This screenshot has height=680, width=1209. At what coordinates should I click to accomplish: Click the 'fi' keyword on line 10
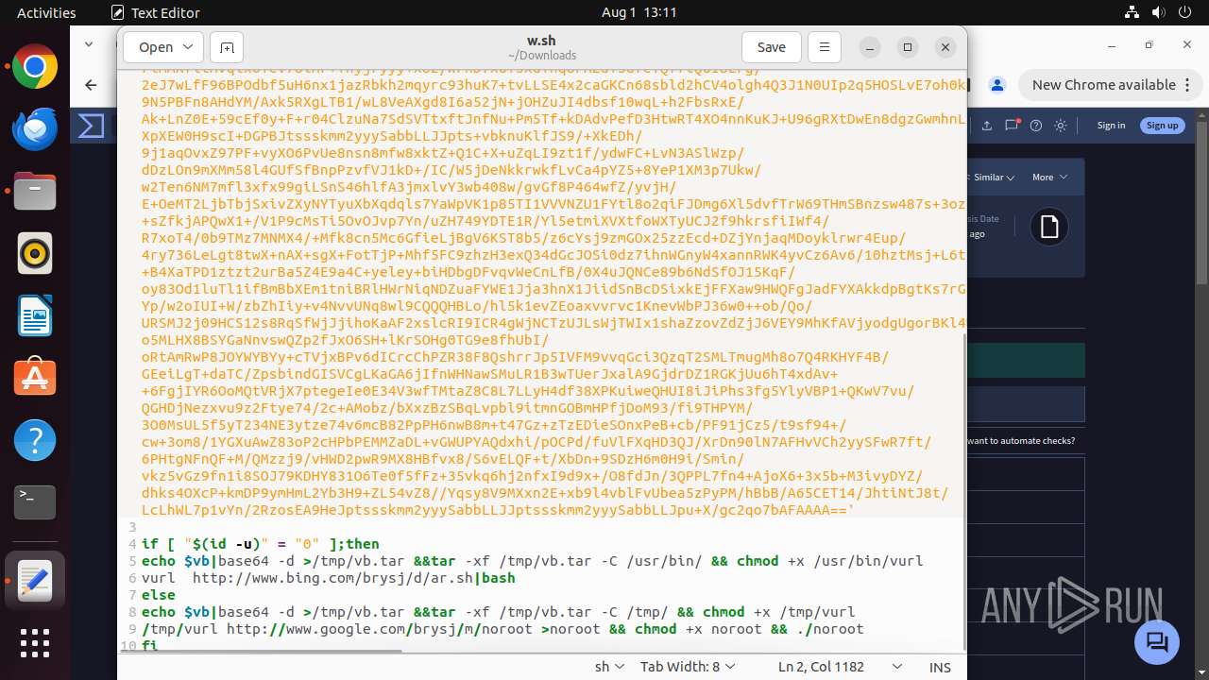pyautogui.click(x=149, y=646)
